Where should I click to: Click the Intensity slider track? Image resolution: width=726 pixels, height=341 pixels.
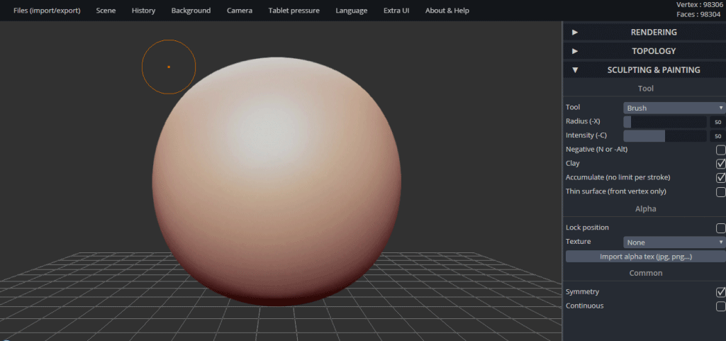point(665,136)
